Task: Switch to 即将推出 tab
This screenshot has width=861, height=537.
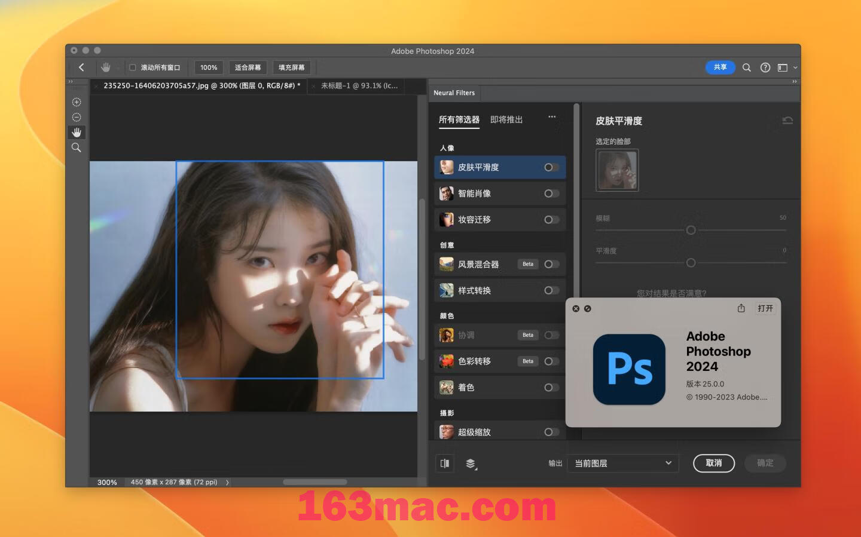Action: 506,119
